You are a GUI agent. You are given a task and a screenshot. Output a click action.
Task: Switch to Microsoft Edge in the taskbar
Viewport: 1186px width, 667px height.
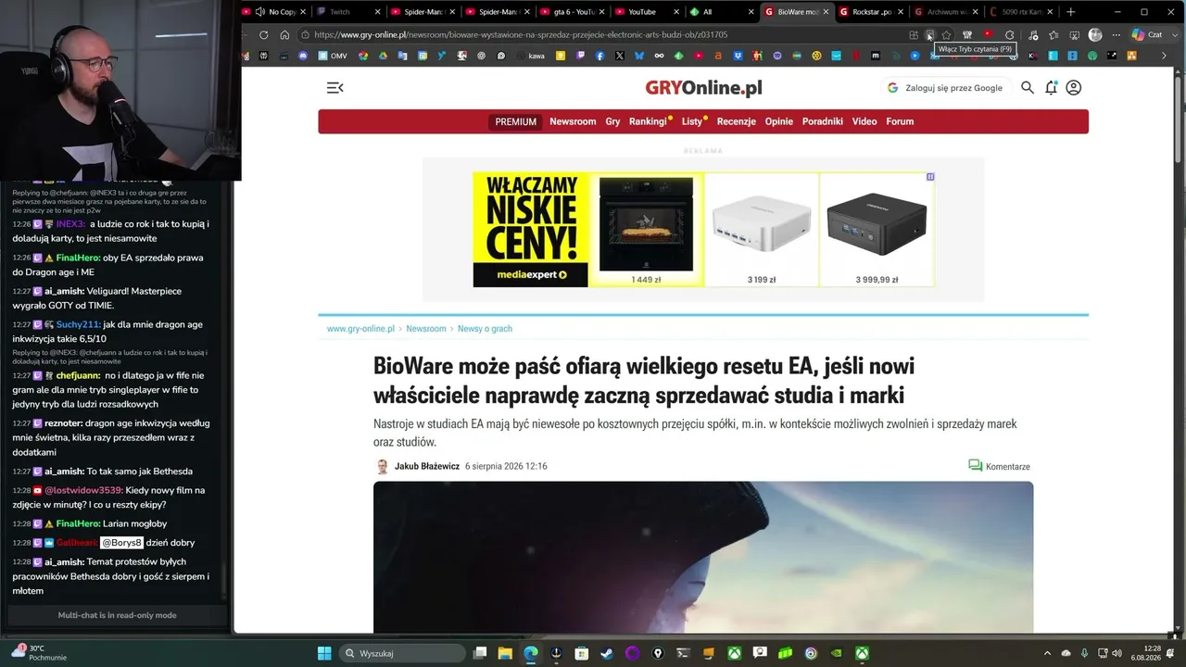pos(530,653)
